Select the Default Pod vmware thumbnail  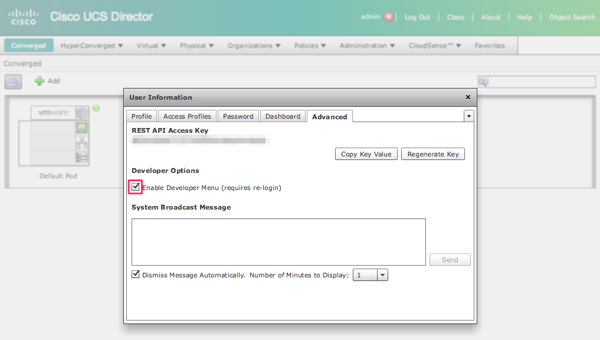tap(54, 136)
